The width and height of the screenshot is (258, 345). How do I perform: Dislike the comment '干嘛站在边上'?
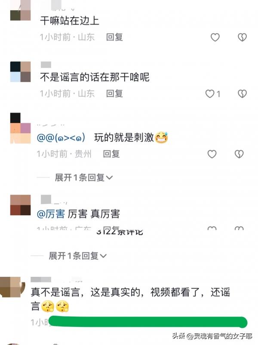242,37
